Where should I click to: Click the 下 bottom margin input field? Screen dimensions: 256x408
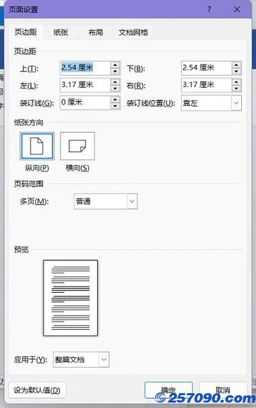[207, 68]
